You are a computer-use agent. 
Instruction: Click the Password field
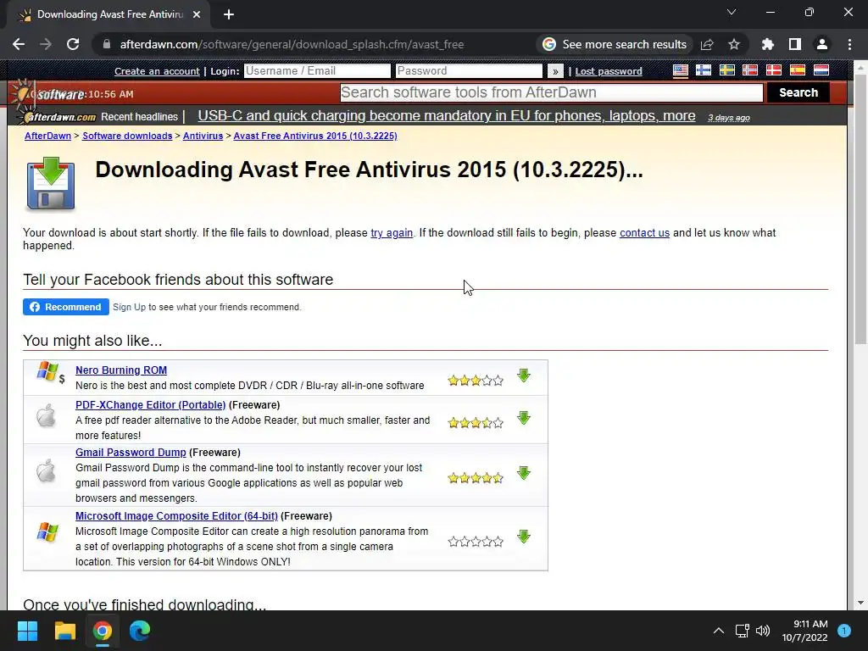coord(469,71)
